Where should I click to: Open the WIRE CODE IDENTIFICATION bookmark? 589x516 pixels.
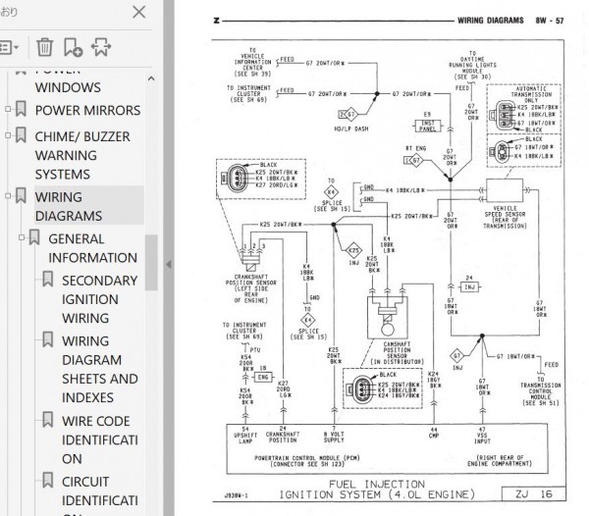pos(99,439)
